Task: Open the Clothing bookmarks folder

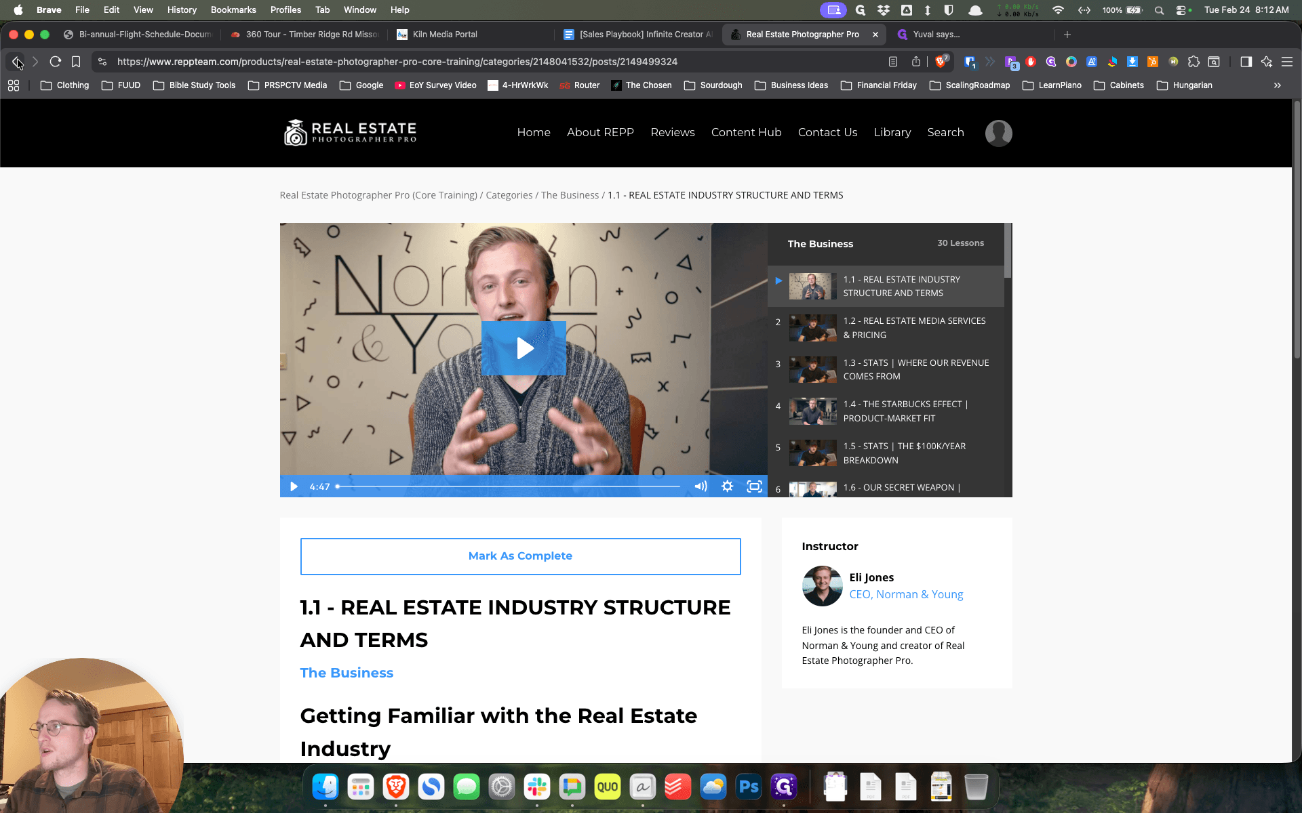Action: pos(65,85)
